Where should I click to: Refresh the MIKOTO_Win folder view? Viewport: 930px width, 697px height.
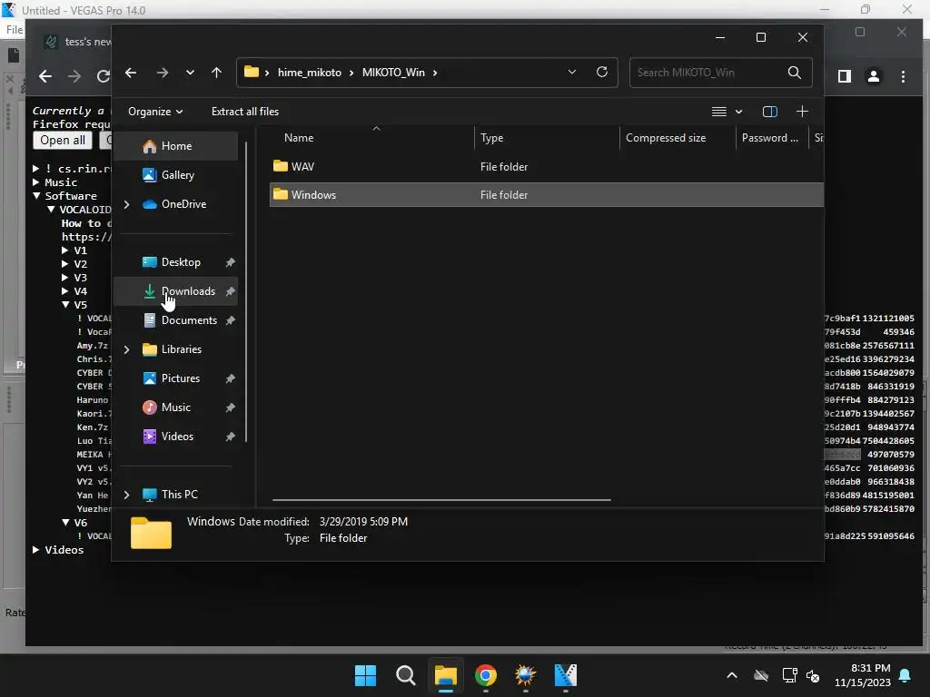click(602, 73)
